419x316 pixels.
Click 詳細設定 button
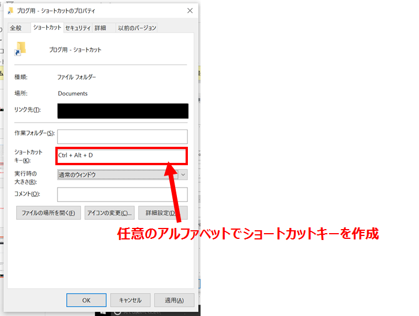tap(163, 213)
